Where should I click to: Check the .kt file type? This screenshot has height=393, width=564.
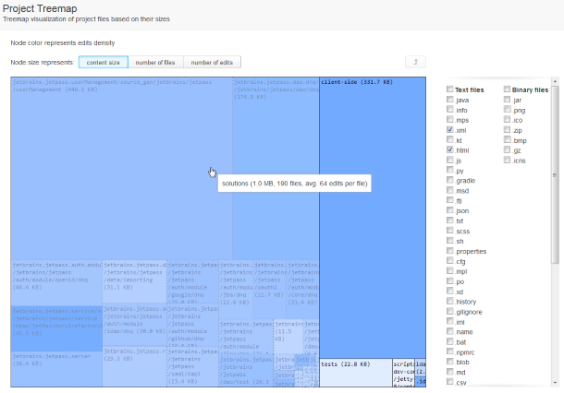[x=450, y=139]
